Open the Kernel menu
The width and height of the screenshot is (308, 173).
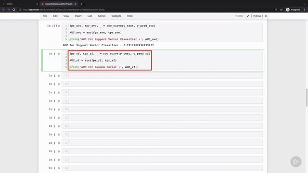(x=102, y=16)
